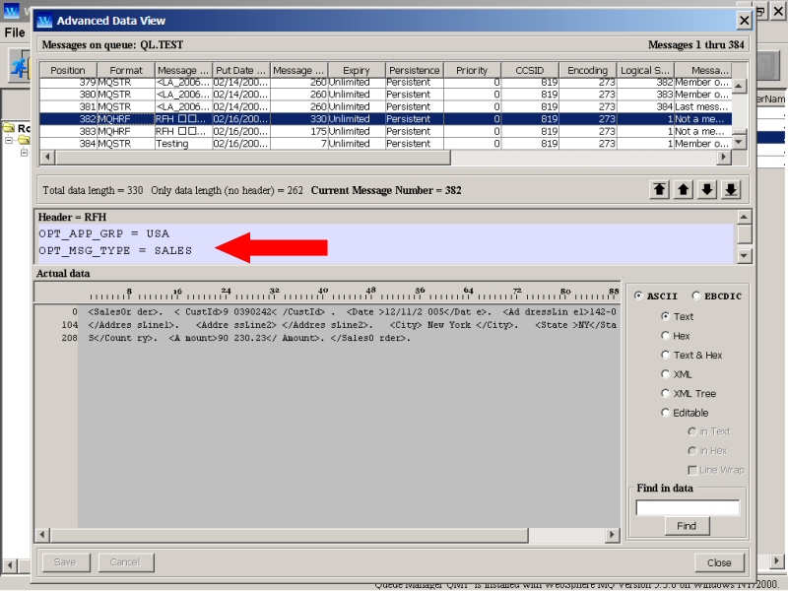Viewport: 788px width, 591px height.
Task: Select message row at position 381
Action: click(385, 106)
